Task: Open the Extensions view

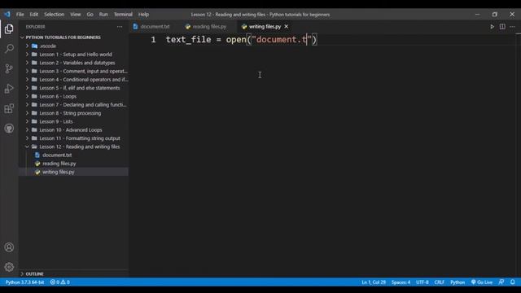Action: (x=9, y=108)
